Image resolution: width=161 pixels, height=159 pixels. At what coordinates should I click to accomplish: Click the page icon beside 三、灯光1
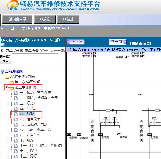coord(16,104)
